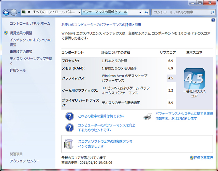Click the shield icon beside 視覚効果の調整
Image resolution: width=218 pixels, height=171 pixels.
6,33
